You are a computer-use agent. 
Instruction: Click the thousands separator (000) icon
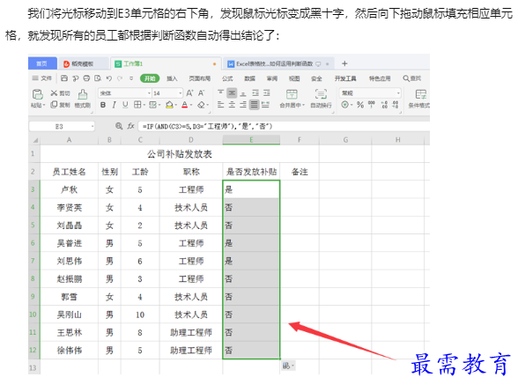click(372, 105)
